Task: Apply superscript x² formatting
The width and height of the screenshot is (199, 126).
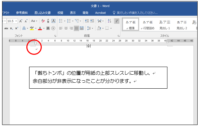Action: [16, 28]
